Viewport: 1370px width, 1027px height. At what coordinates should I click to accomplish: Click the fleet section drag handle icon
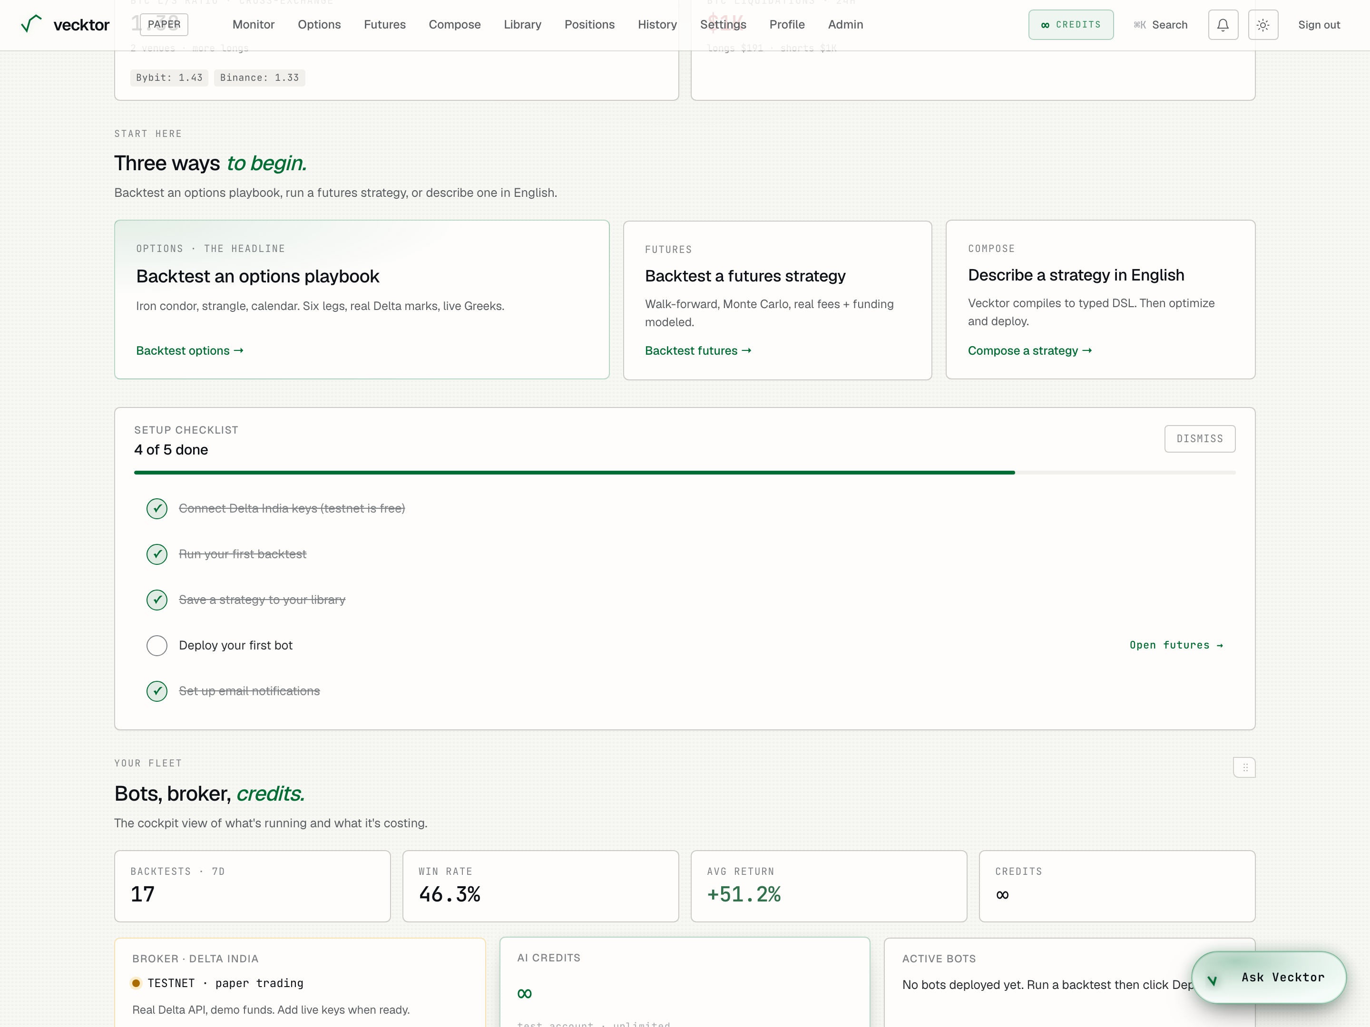click(1244, 767)
